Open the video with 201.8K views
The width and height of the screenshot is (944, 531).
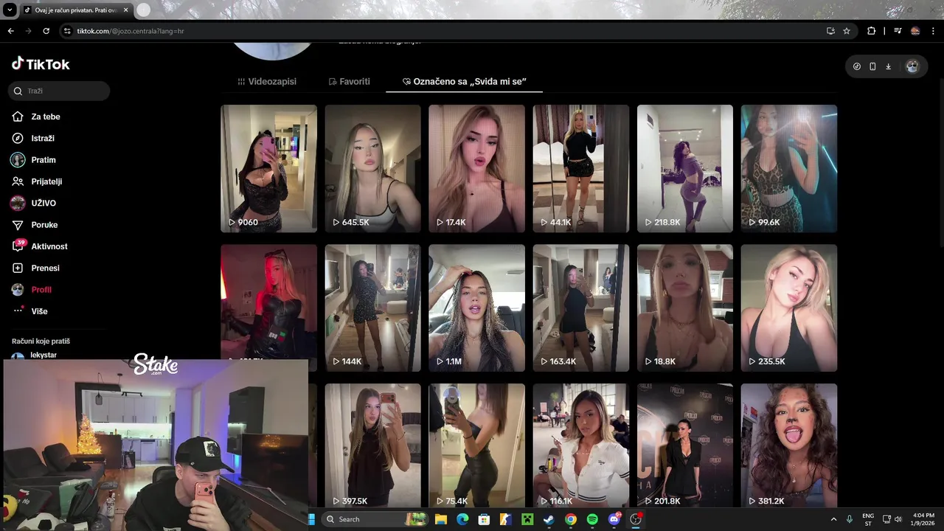coord(685,445)
